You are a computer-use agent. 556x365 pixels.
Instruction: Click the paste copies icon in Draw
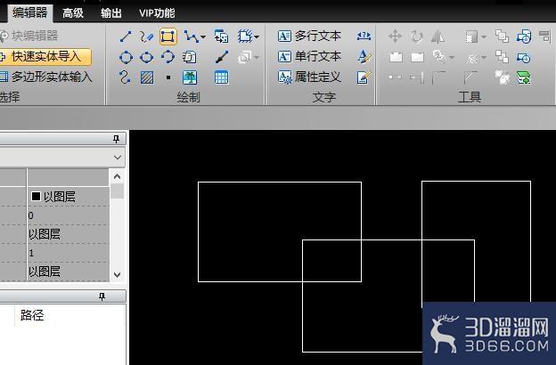[190, 57]
